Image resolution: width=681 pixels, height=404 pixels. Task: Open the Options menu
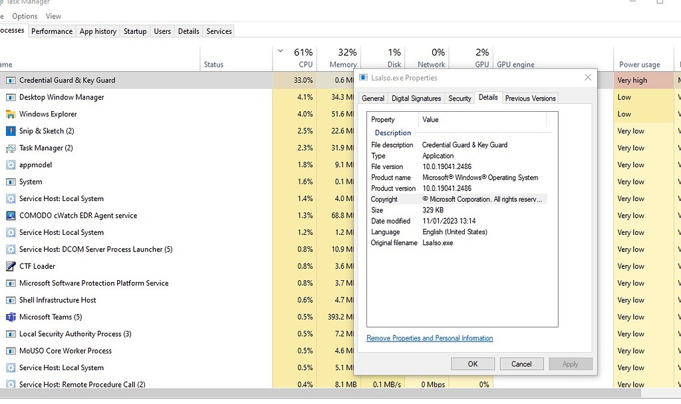click(24, 16)
